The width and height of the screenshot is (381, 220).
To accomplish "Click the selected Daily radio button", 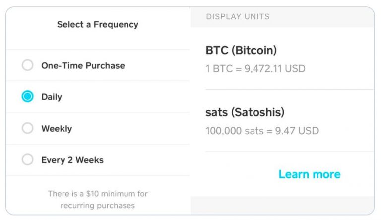I will tap(28, 97).
